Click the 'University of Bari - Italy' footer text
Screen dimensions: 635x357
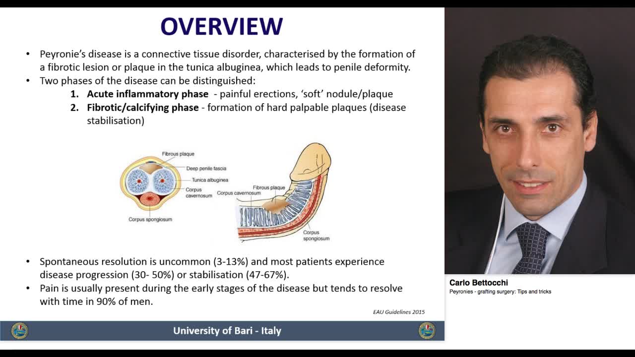227,331
